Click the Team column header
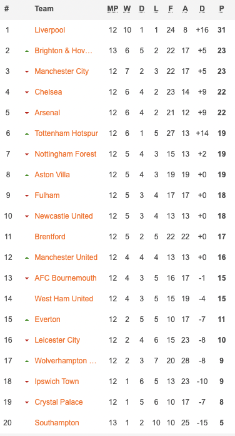 [x=44, y=9]
